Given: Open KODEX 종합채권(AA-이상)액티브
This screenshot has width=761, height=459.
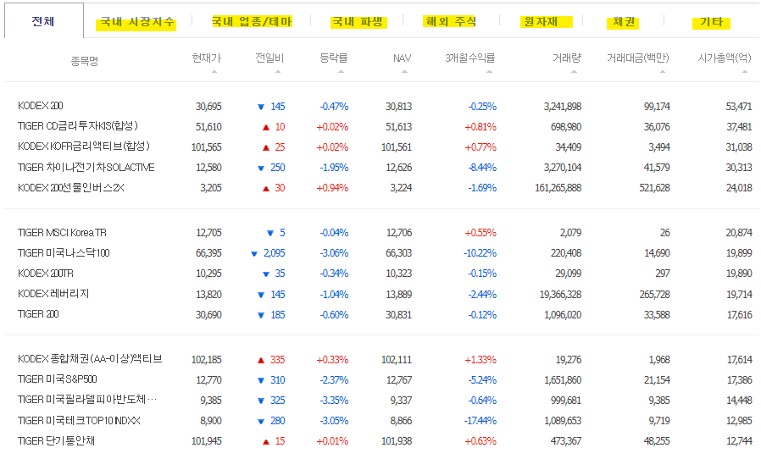Looking at the screenshot, I should click(x=90, y=359).
